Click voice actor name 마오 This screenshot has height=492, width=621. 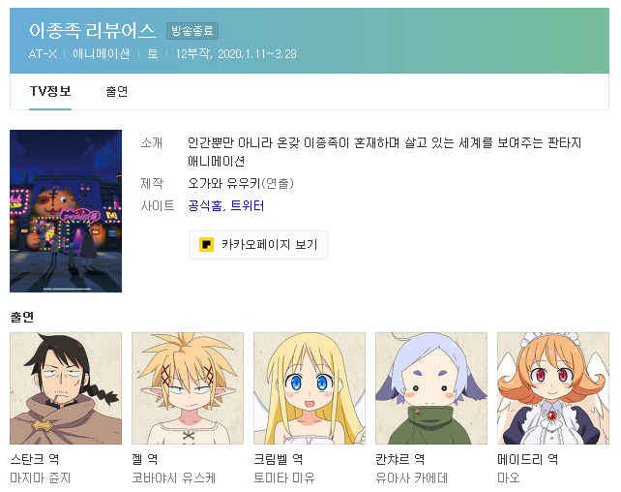509,477
